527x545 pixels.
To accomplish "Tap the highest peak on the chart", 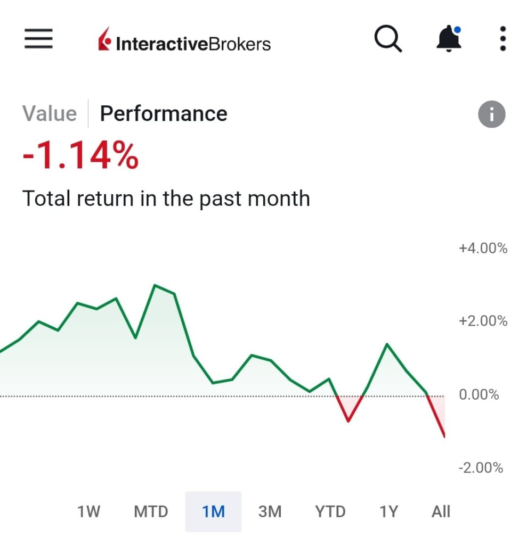I will (x=155, y=286).
